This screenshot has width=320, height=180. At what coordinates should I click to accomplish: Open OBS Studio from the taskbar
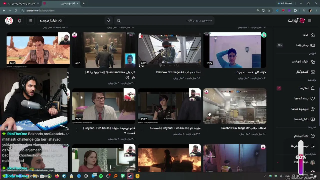pos(108,176)
